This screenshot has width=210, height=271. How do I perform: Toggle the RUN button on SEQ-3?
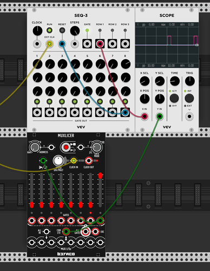tap(50, 30)
